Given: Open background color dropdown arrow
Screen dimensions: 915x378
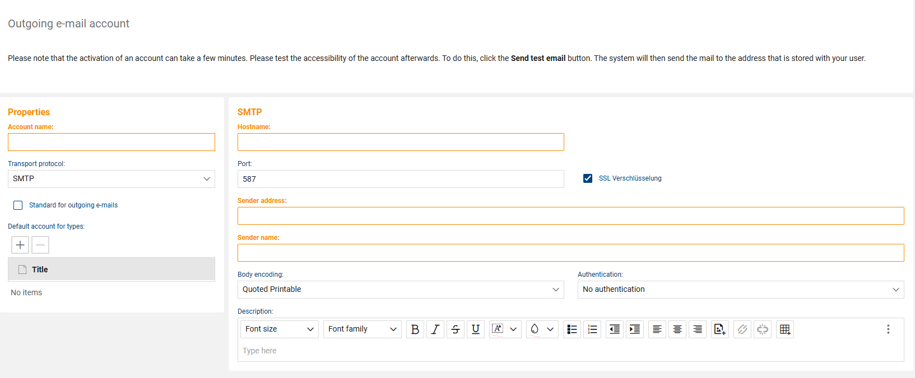Looking at the screenshot, I should 550,329.
